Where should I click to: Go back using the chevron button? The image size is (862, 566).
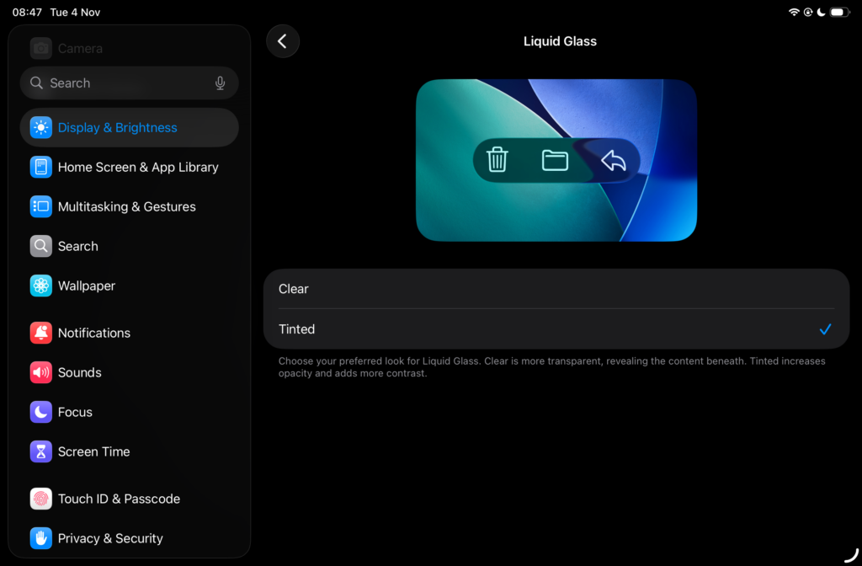click(283, 41)
